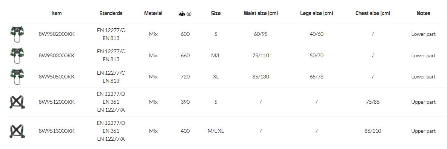Click the Item column header

(x=57, y=13)
